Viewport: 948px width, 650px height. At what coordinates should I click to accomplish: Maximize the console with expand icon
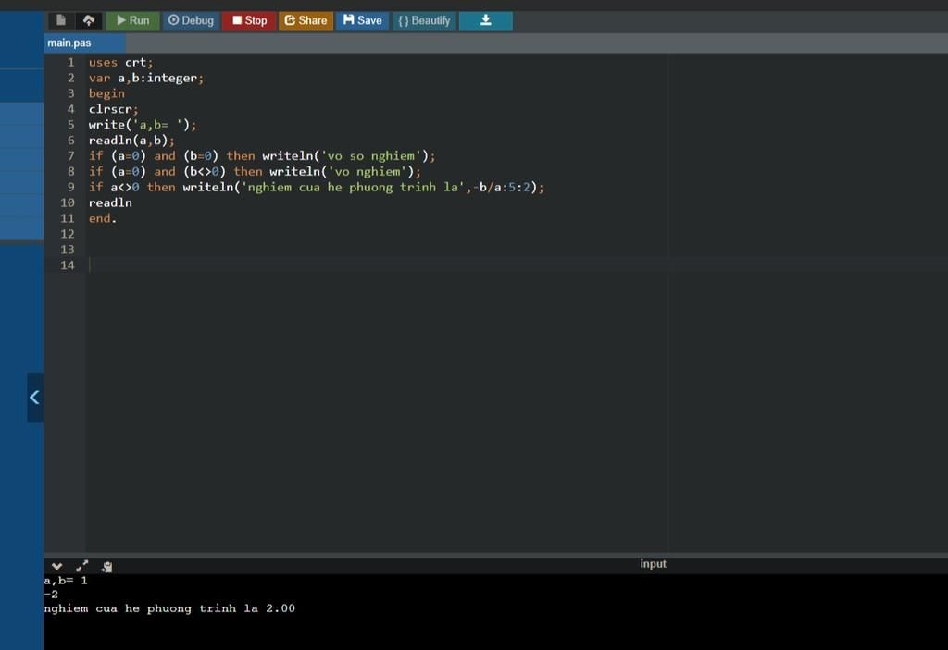click(82, 566)
